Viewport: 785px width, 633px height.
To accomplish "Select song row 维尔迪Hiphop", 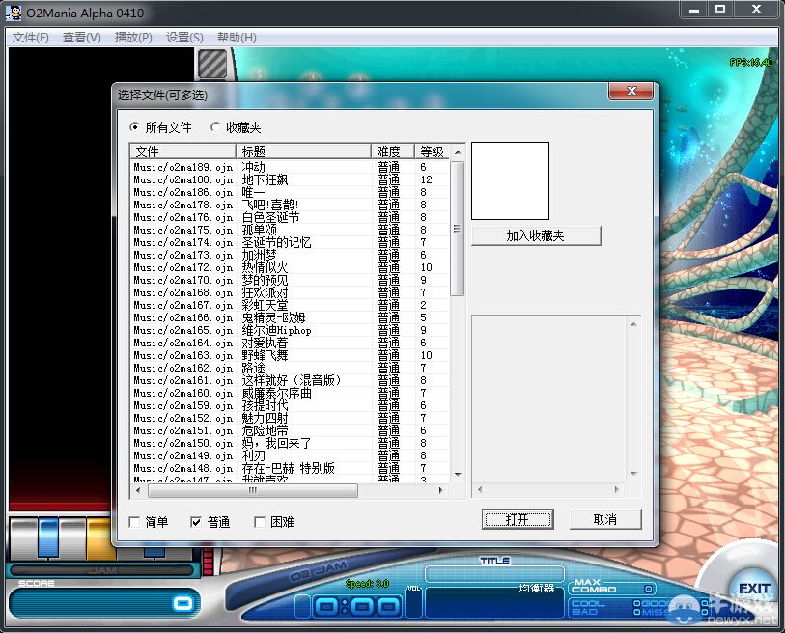I will pyautogui.click(x=291, y=330).
